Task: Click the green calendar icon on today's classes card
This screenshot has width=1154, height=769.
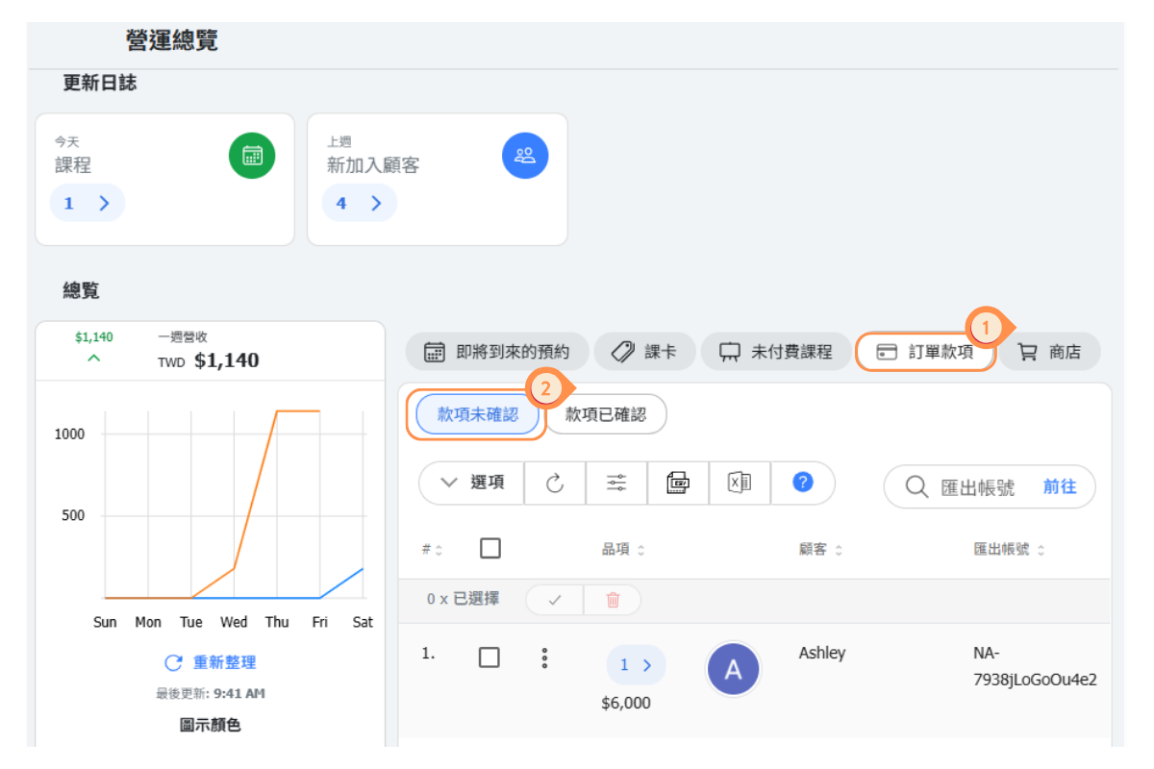Action: pos(252,156)
